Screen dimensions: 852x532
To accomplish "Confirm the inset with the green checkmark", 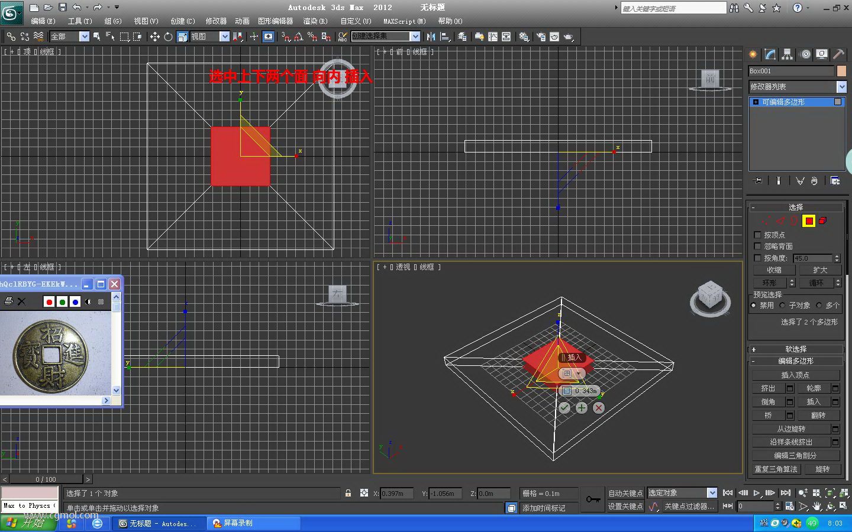I will pos(564,408).
